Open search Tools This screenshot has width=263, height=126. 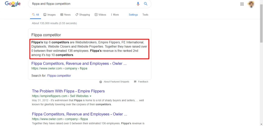coord(145,15)
